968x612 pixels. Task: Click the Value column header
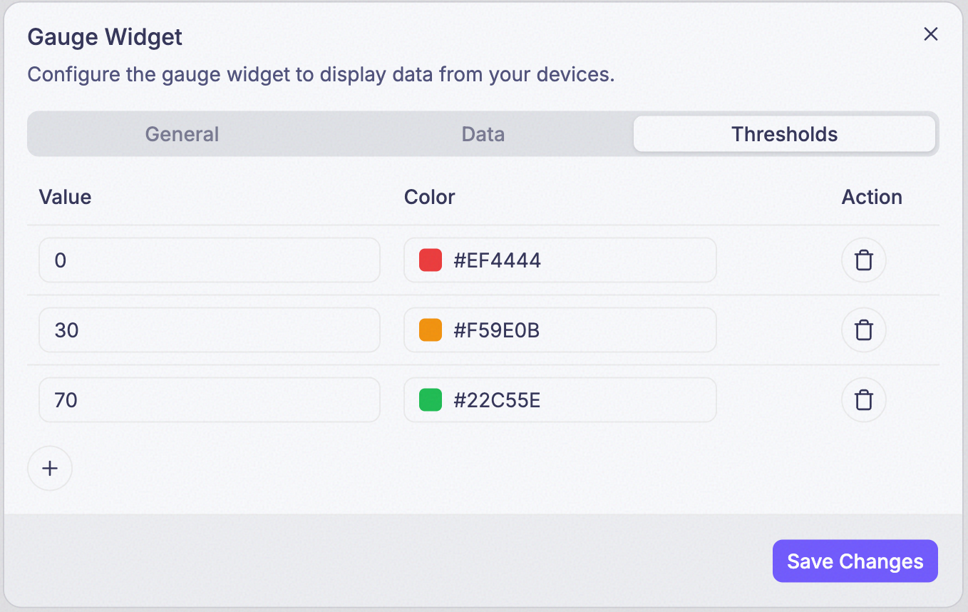pyautogui.click(x=65, y=197)
